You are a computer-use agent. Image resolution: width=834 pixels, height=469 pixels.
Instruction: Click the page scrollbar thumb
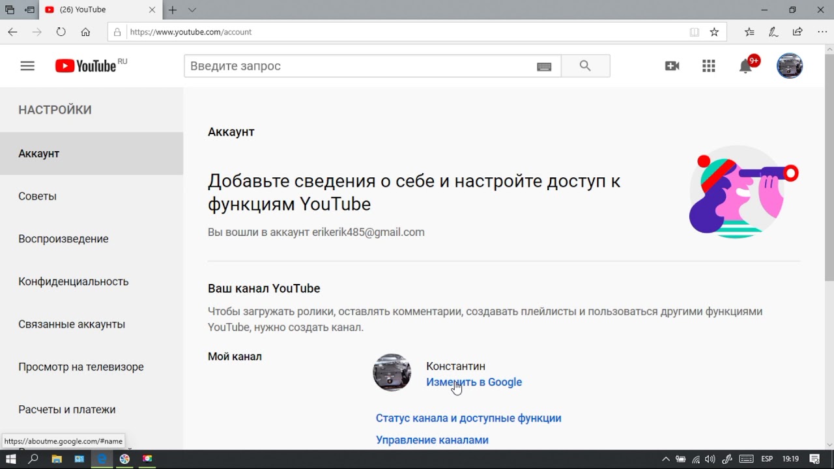pyautogui.click(x=829, y=166)
